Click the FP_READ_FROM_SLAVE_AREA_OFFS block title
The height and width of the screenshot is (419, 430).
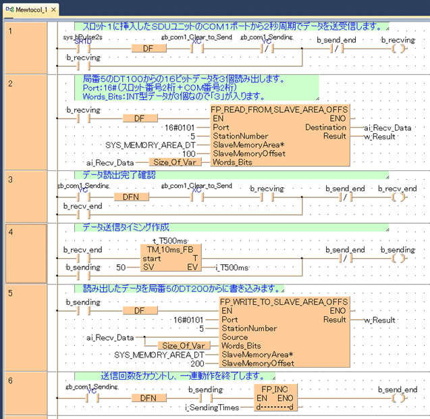pyautogui.click(x=279, y=109)
